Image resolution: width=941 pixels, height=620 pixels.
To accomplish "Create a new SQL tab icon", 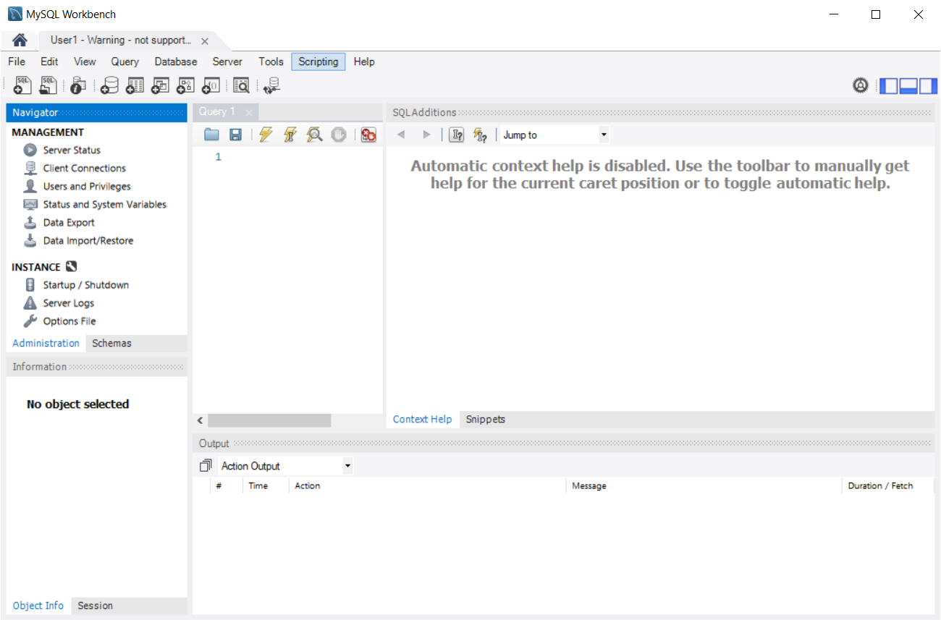I will tap(22, 85).
